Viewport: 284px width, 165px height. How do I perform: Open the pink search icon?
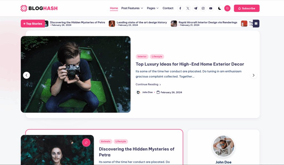click(x=227, y=8)
